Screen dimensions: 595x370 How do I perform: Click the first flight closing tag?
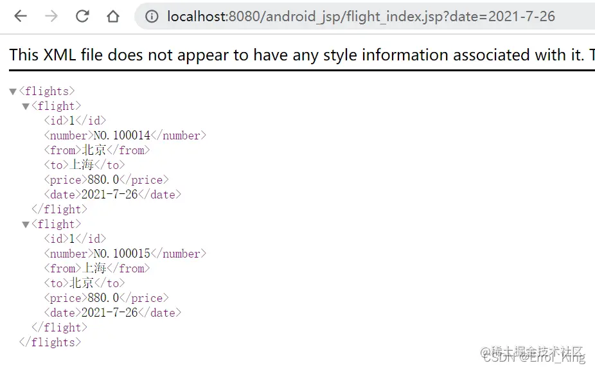tap(60, 209)
